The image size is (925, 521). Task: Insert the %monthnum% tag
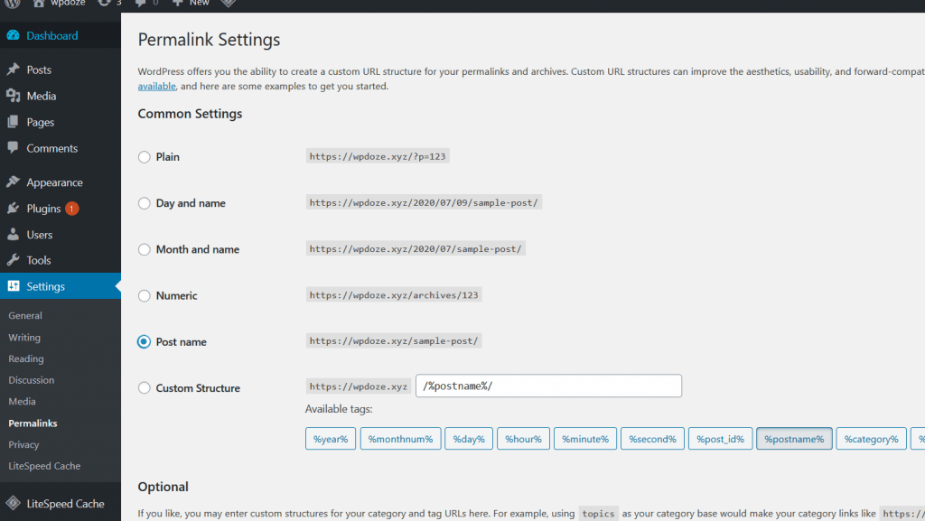click(400, 439)
